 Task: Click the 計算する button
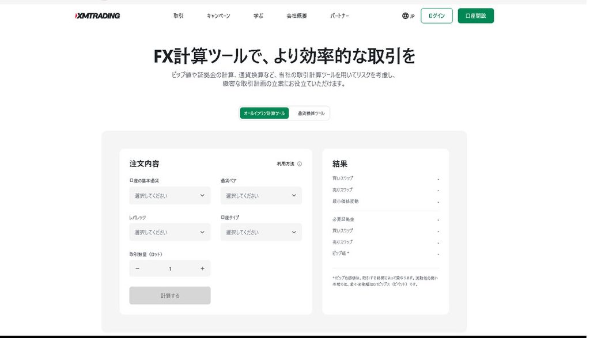click(170, 295)
